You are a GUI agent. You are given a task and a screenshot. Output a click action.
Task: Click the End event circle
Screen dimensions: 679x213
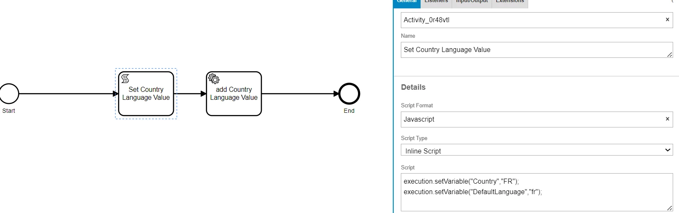[x=349, y=94]
